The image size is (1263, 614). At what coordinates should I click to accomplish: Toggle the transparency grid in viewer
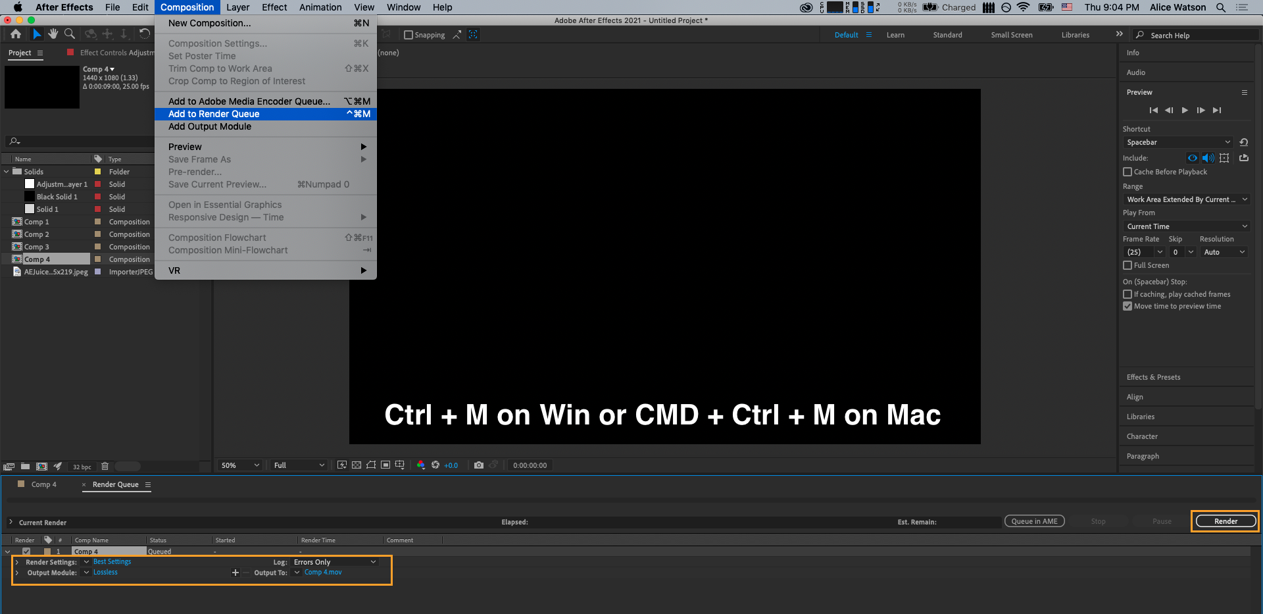pyautogui.click(x=357, y=465)
